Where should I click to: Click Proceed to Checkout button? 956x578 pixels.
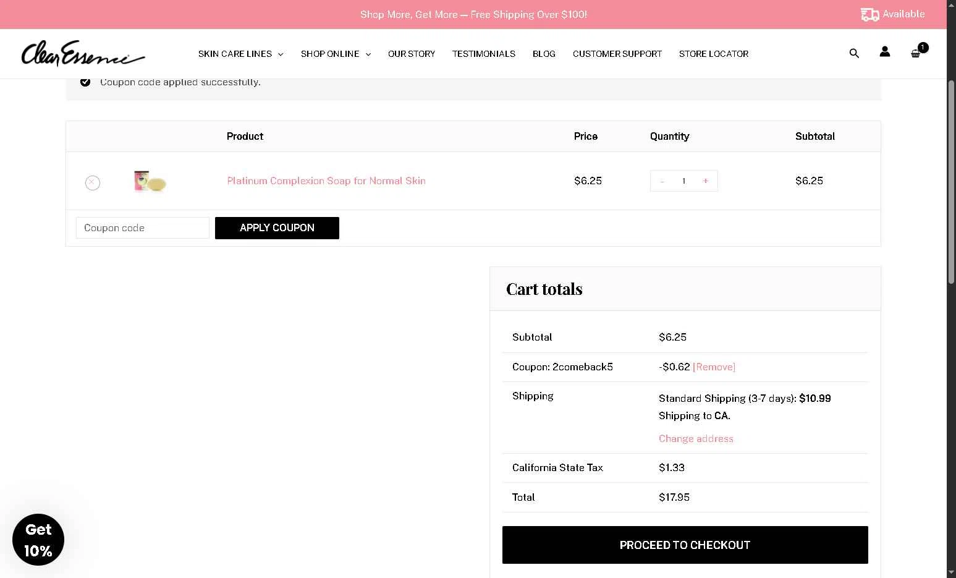[x=685, y=545]
